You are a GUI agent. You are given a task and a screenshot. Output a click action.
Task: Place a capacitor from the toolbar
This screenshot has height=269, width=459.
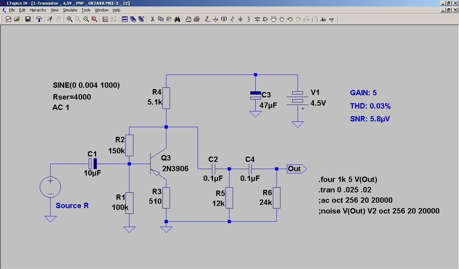click(x=241, y=19)
